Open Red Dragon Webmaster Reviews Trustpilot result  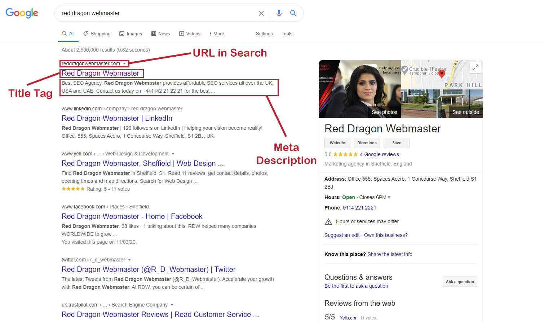(x=160, y=314)
